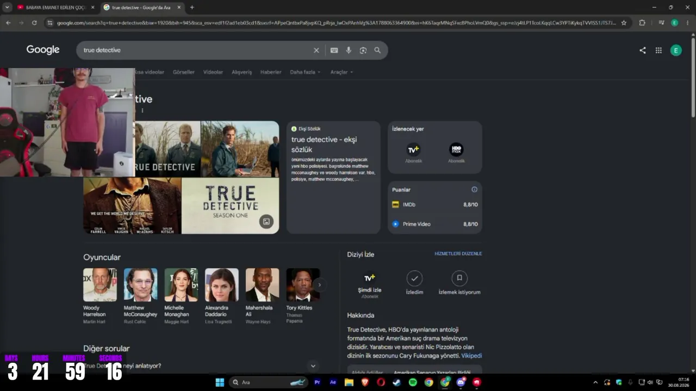Open the Vikipedi link
This screenshot has height=391, width=696.
(x=471, y=356)
